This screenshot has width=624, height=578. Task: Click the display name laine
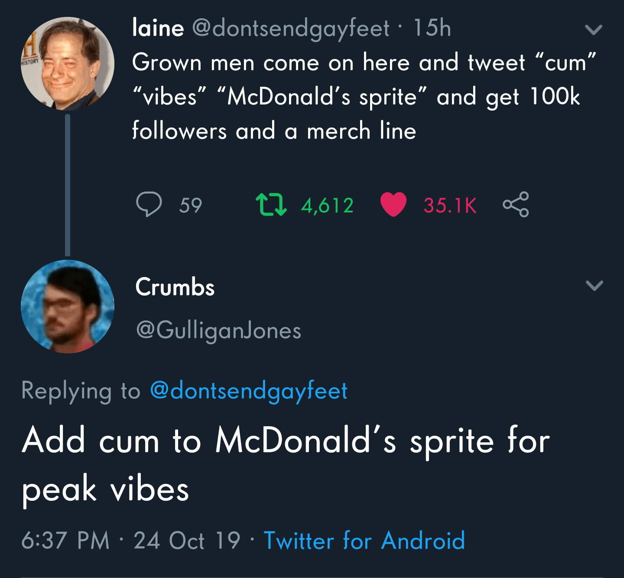click(x=158, y=28)
